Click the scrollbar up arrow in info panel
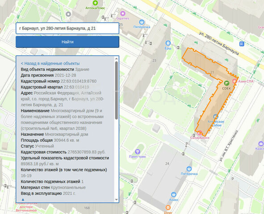 click(116, 58)
